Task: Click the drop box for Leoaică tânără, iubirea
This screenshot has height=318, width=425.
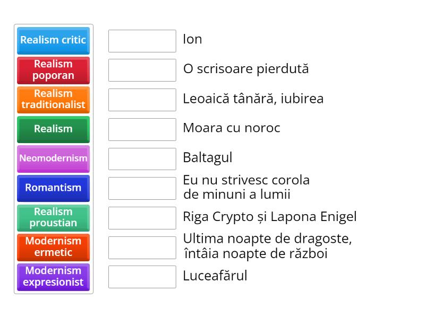Action: 142,100
